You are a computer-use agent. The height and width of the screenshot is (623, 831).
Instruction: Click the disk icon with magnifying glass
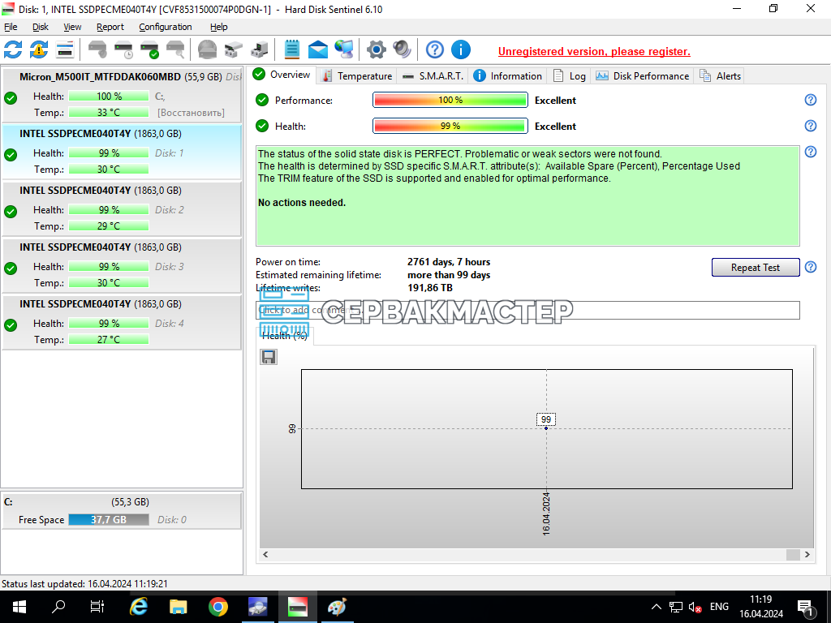[x=175, y=49]
